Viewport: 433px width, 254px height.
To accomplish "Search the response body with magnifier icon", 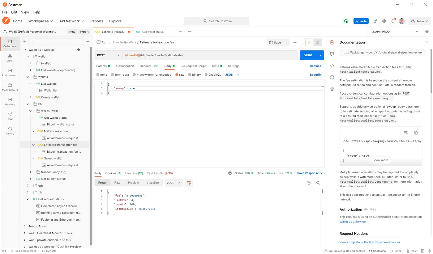I will 318,183.
